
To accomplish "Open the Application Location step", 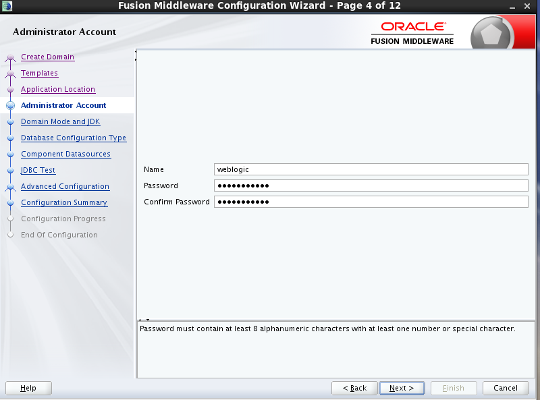I will 57,89.
